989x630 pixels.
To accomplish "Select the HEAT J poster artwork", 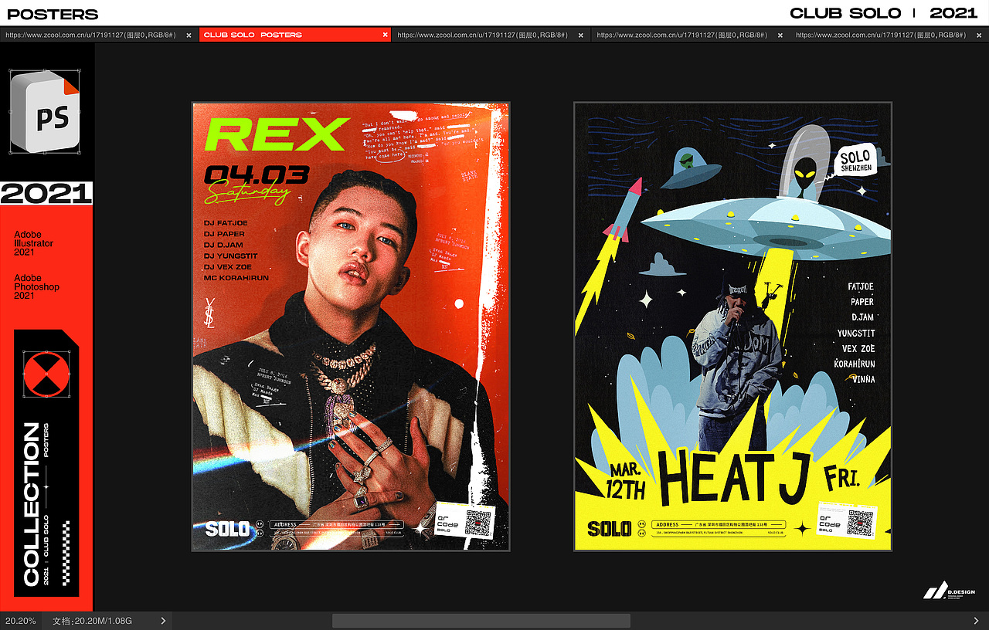I will (x=732, y=327).
